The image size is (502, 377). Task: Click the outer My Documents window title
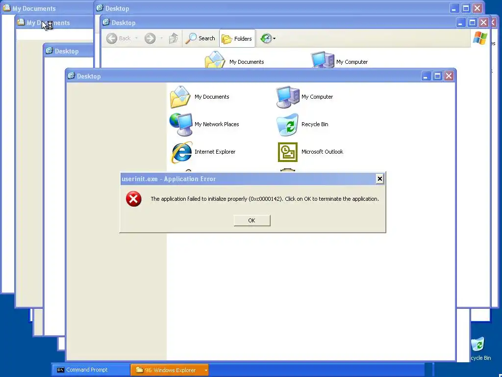[x=34, y=9]
